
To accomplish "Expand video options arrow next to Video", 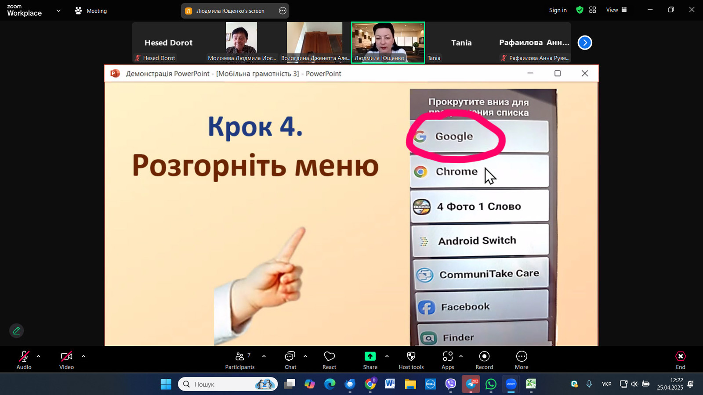I will click(83, 356).
